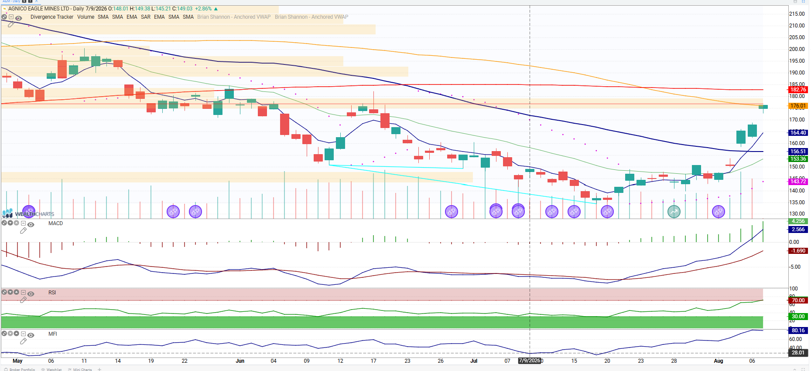
Task: Click the 215.00 price axis label
Action: (797, 14)
